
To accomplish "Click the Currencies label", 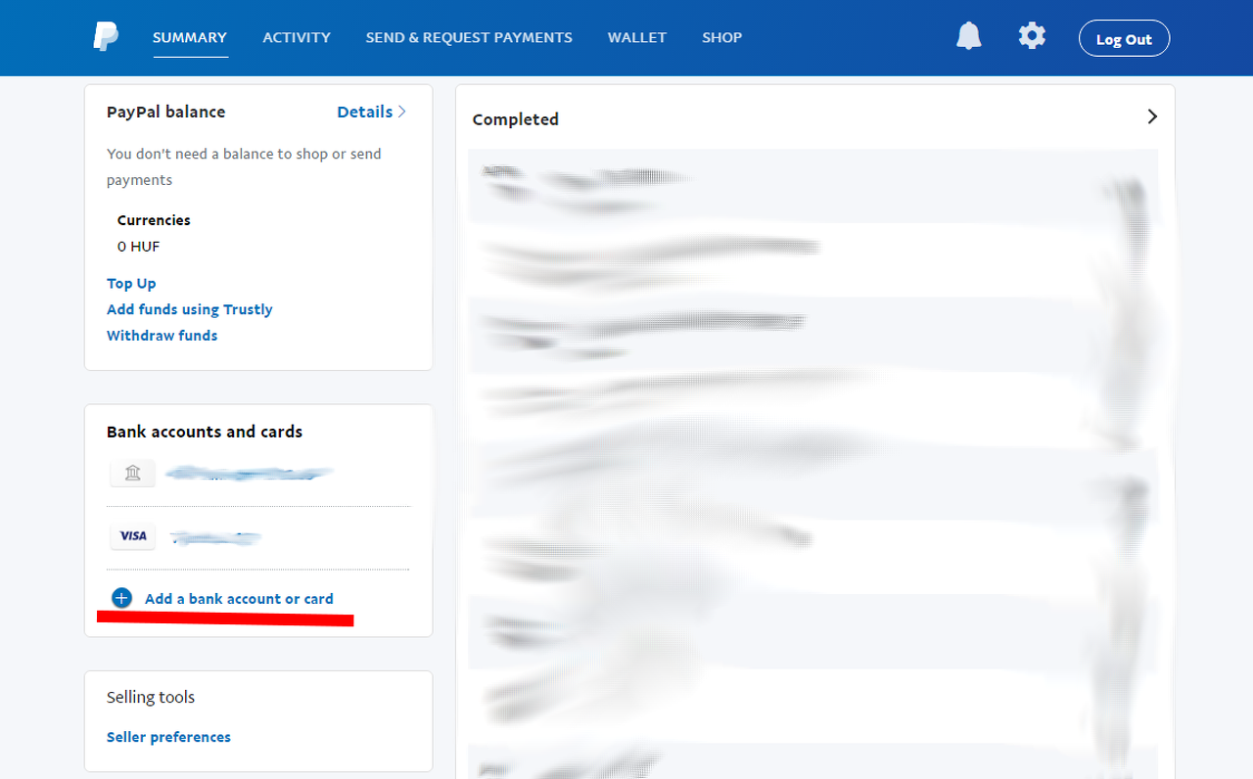I will (154, 220).
